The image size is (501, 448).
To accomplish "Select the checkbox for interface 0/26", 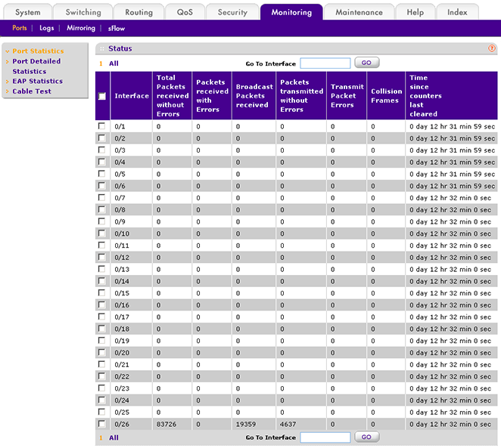I will coord(101,424).
